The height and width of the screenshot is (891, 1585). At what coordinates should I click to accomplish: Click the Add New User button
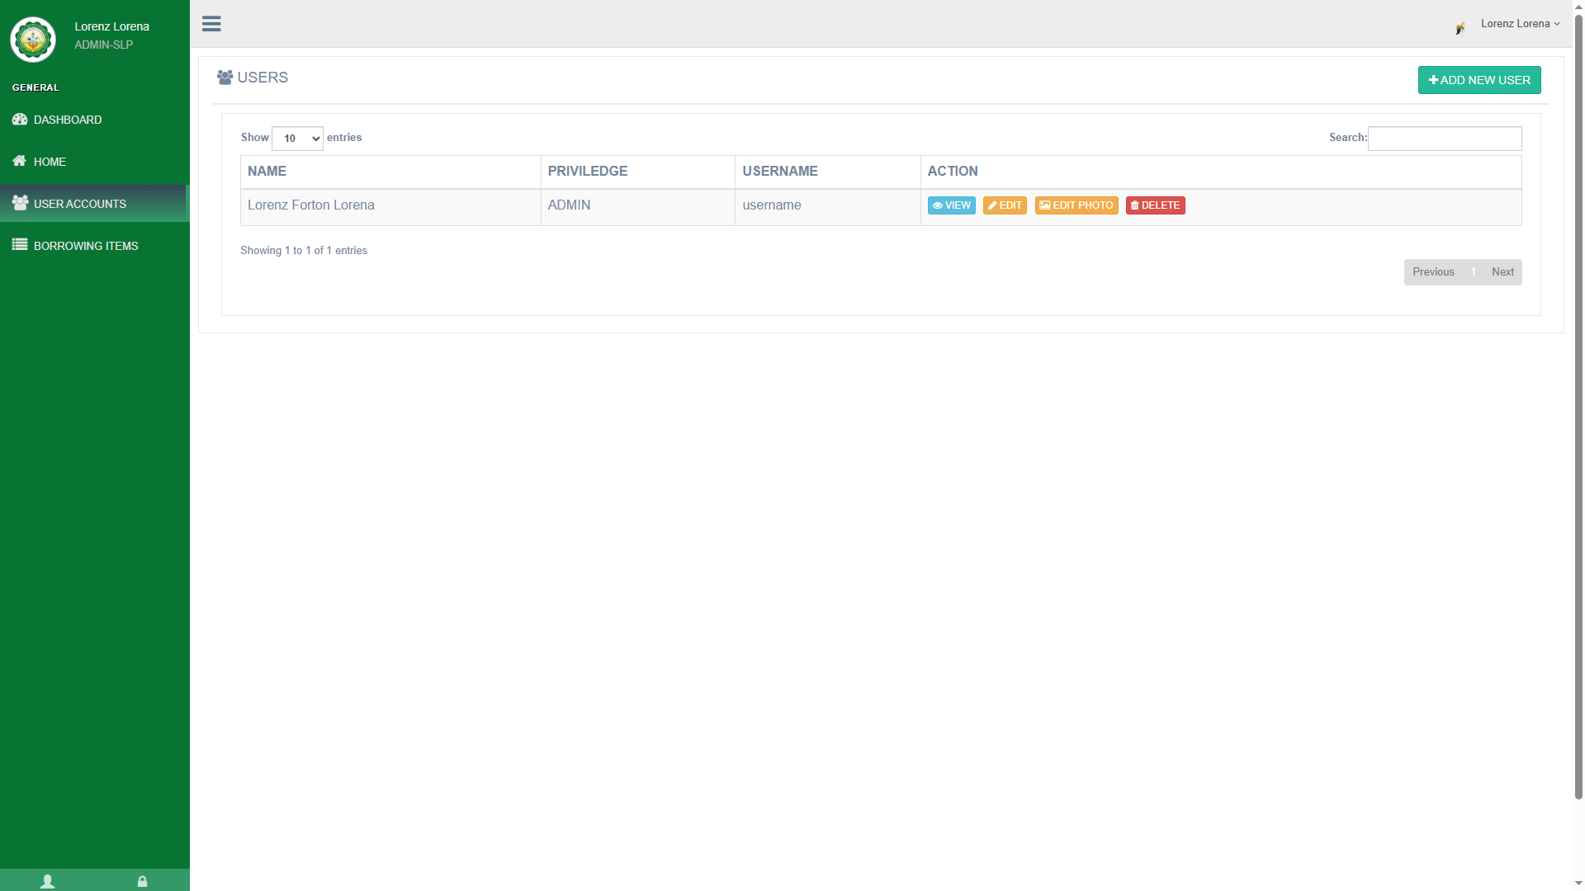click(1479, 80)
